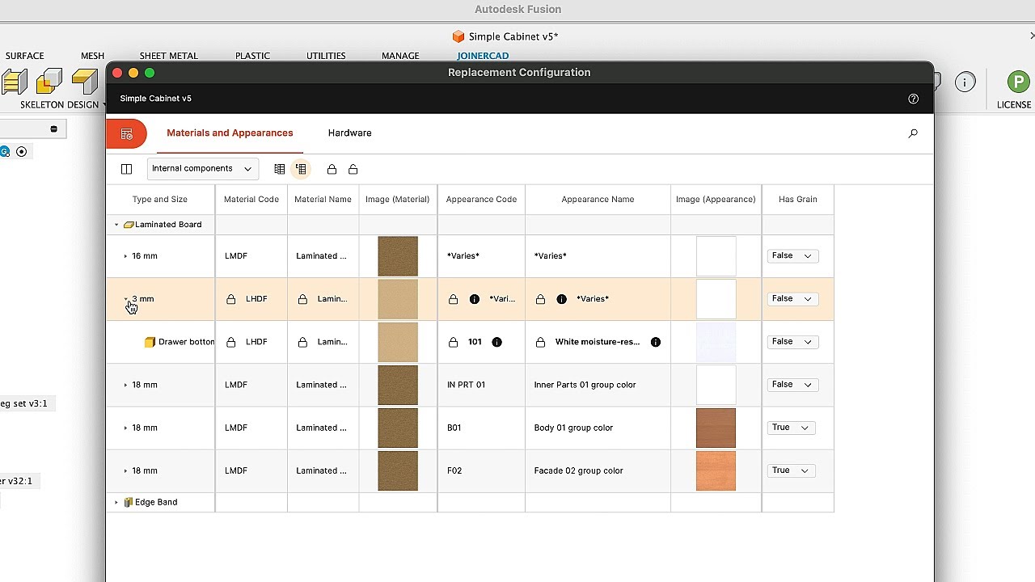The image size is (1035, 582).
Task: Open the MANAGE ribbon tab in Fusion
Action: [400, 56]
